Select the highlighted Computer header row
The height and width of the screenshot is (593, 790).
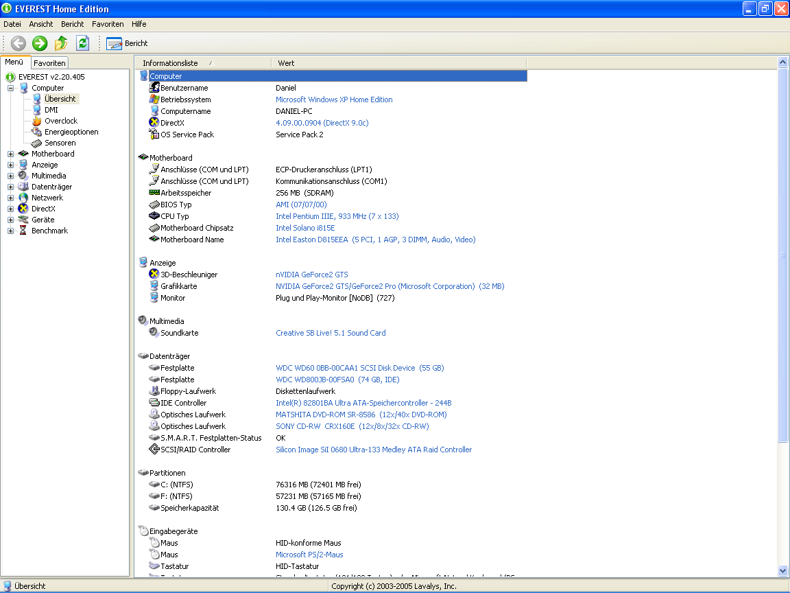[x=333, y=76]
